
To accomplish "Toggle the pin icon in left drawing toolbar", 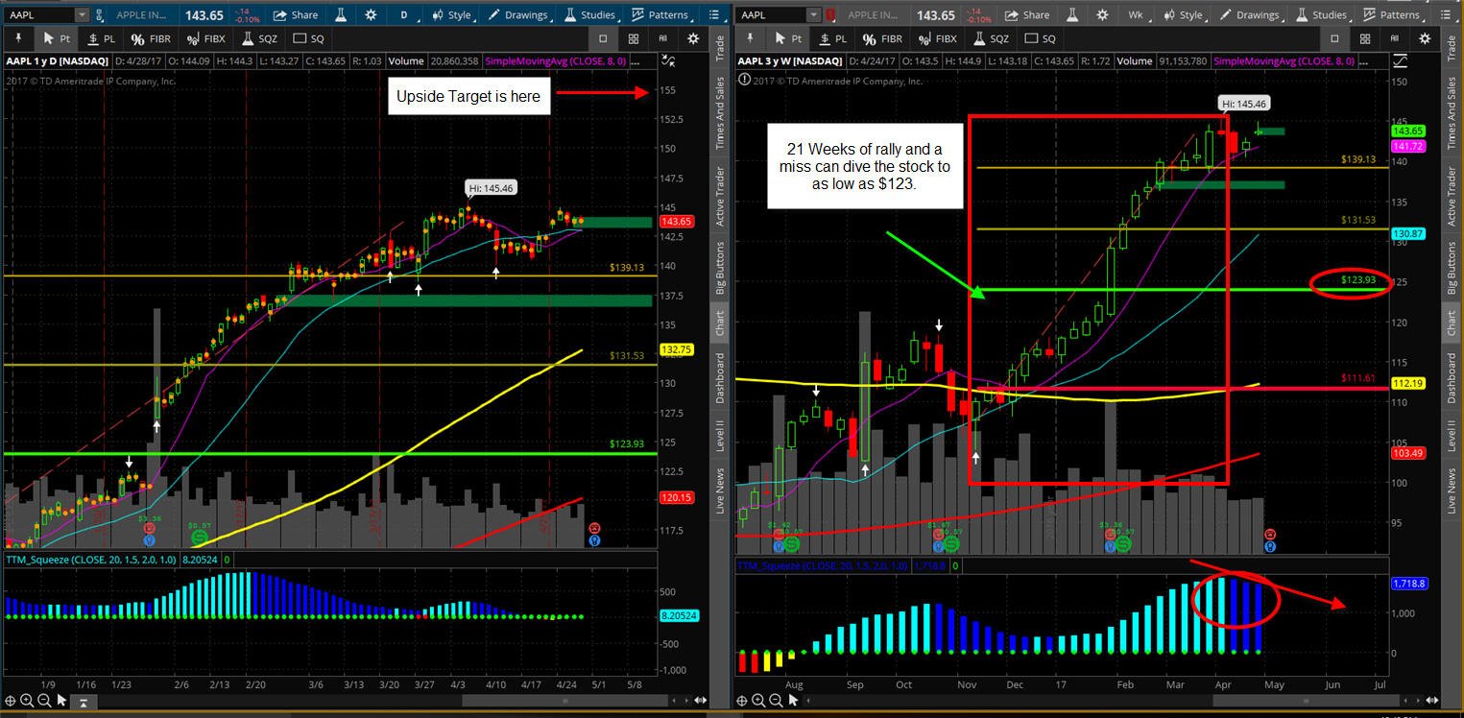I will pos(18,38).
